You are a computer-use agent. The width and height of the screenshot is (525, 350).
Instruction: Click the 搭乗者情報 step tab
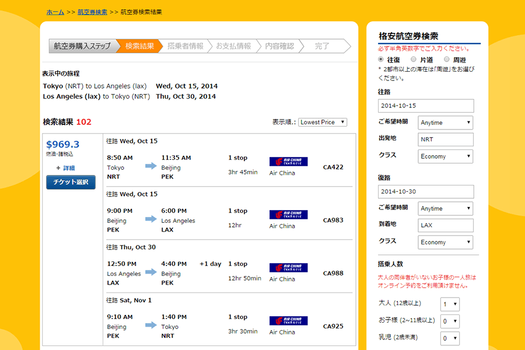(x=185, y=46)
